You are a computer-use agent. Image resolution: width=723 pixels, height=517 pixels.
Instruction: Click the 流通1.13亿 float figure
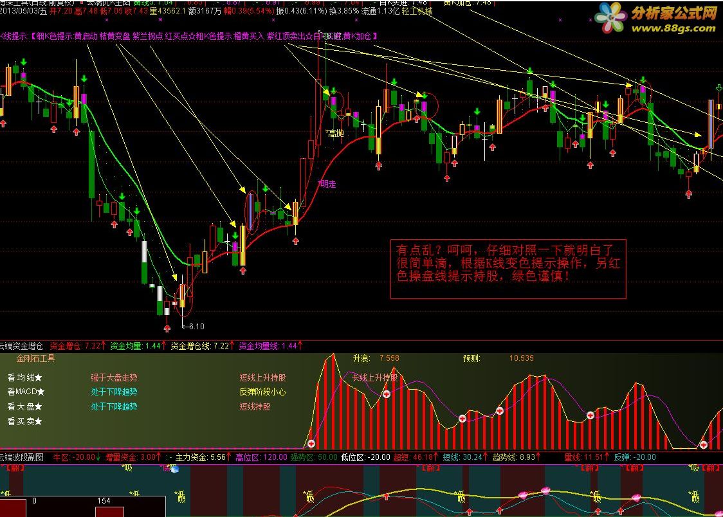(x=380, y=11)
